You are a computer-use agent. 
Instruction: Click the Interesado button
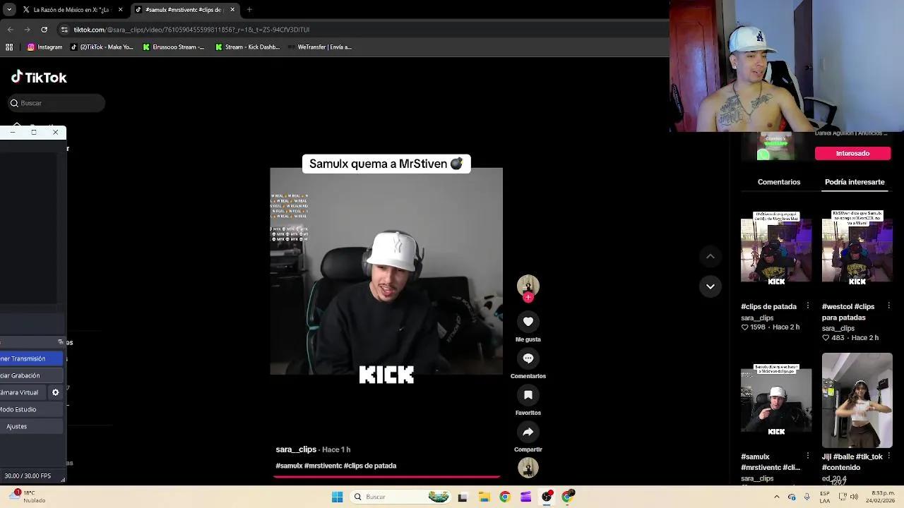tap(852, 153)
